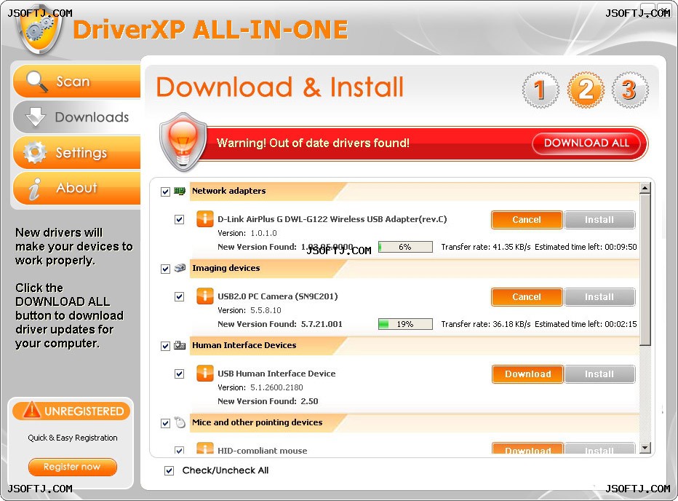Screen dimensions: 678x501
Task: Click the "Download & Install" heading
Action: [x=280, y=87]
